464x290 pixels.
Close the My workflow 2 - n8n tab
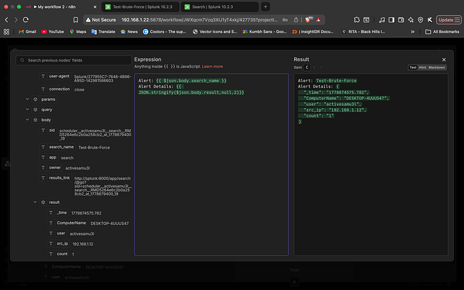coord(95,7)
